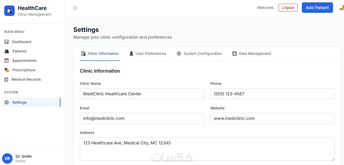
Task: Click the HealthCare clinic logo icon
Action: tap(9, 11)
